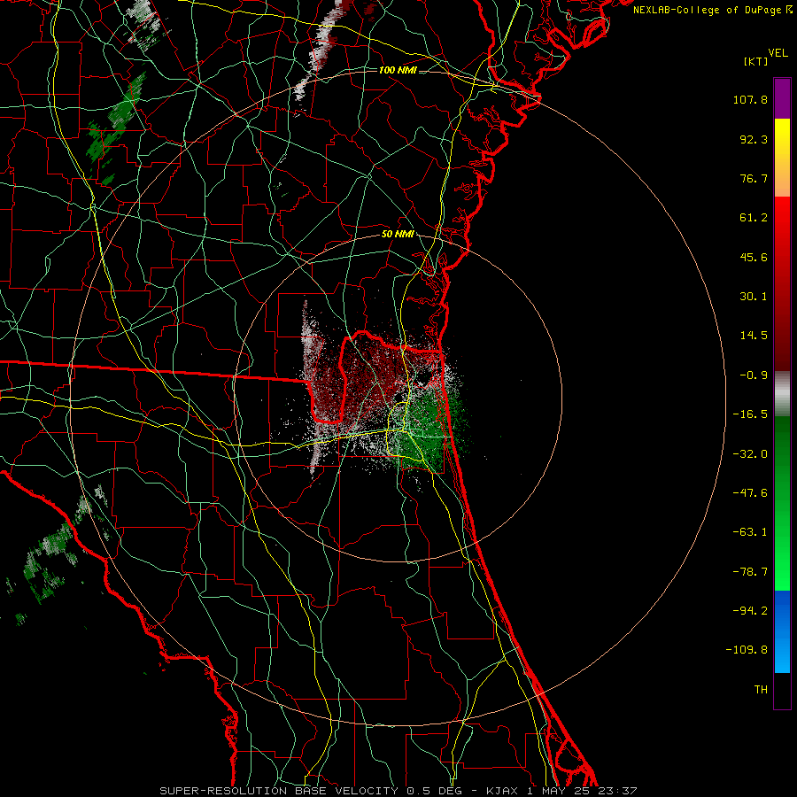Click the -16.5 value on the velocity scale
The width and height of the screenshot is (797, 797).
(750, 414)
